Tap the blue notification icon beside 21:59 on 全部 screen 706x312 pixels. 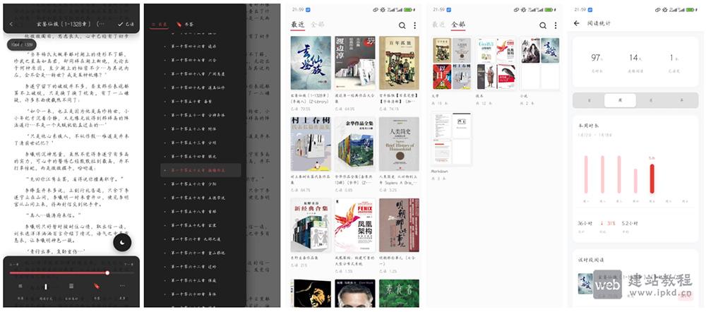448,9
